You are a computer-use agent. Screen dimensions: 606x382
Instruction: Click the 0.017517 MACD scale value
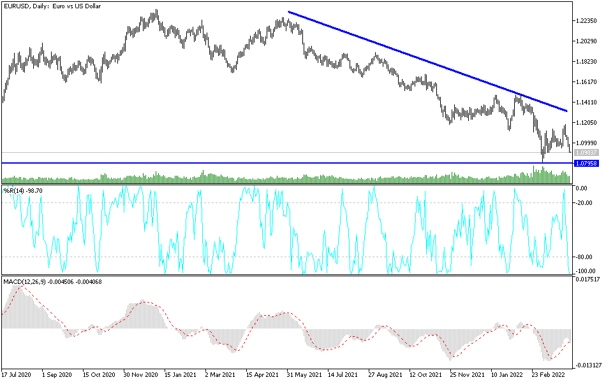click(587, 279)
